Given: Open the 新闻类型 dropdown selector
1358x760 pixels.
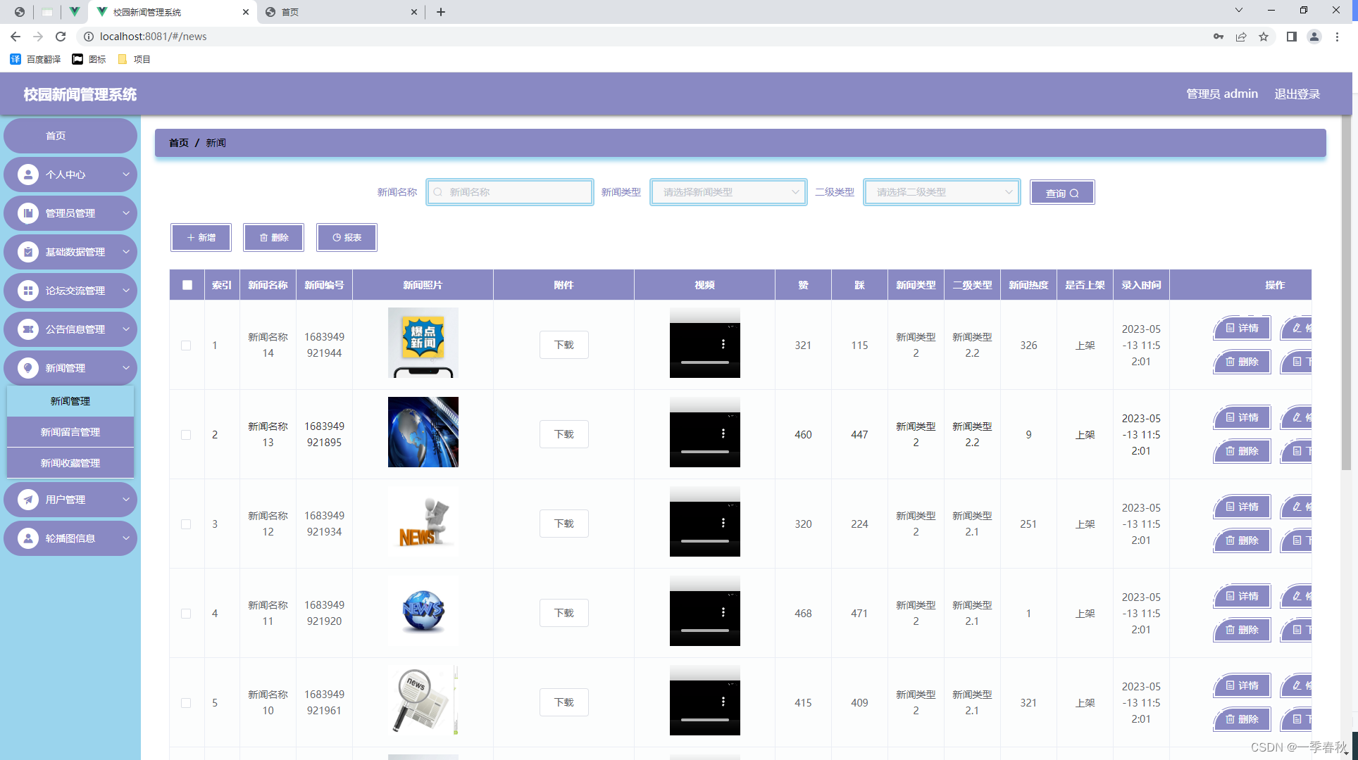Looking at the screenshot, I should [728, 192].
